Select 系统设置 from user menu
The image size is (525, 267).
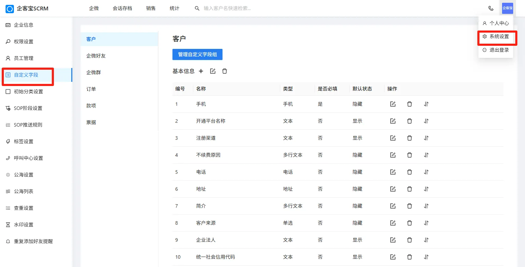[x=496, y=36]
